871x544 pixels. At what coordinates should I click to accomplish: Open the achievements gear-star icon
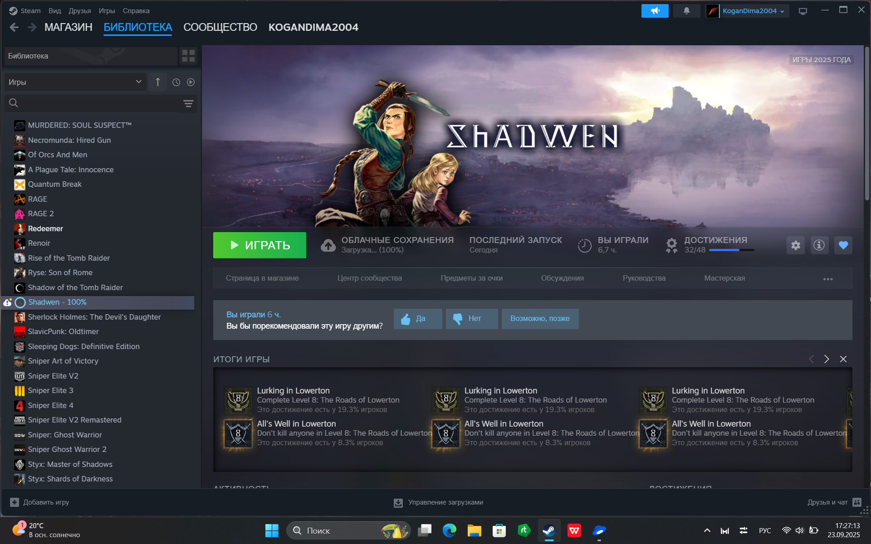671,245
